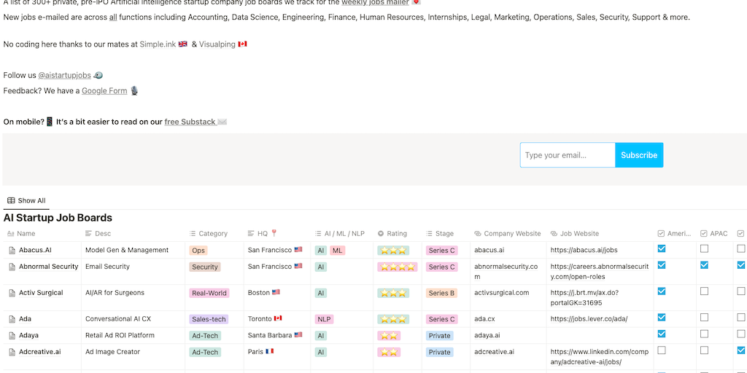
Task: Click the AI / ML / NLP column list icon
Action: [318, 234]
